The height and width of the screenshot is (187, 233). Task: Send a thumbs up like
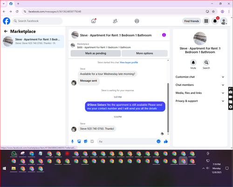[166, 141]
